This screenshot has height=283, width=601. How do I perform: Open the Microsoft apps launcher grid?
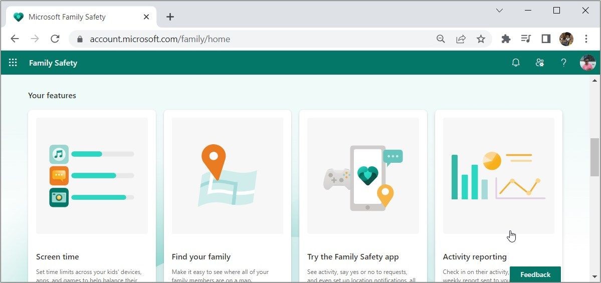tap(13, 63)
